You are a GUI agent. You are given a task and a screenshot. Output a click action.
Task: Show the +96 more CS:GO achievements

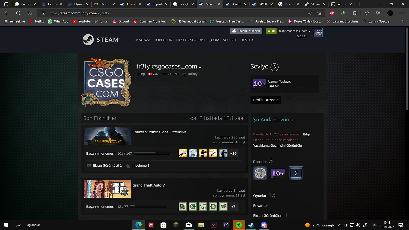[233, 153]
